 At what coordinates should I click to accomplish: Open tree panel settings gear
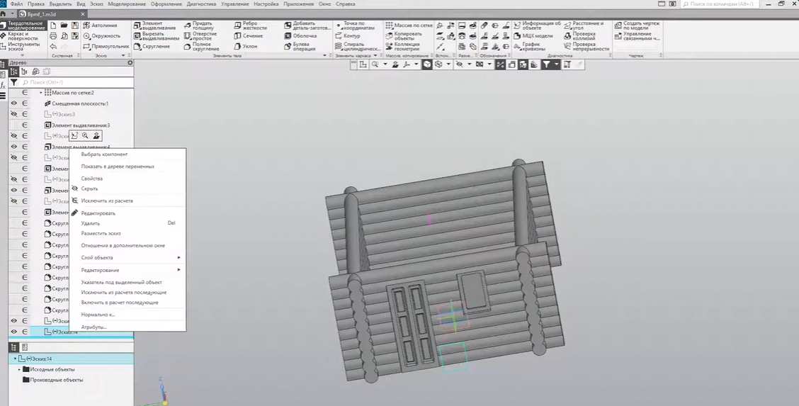pyautogui.click(x=130, y=62)
